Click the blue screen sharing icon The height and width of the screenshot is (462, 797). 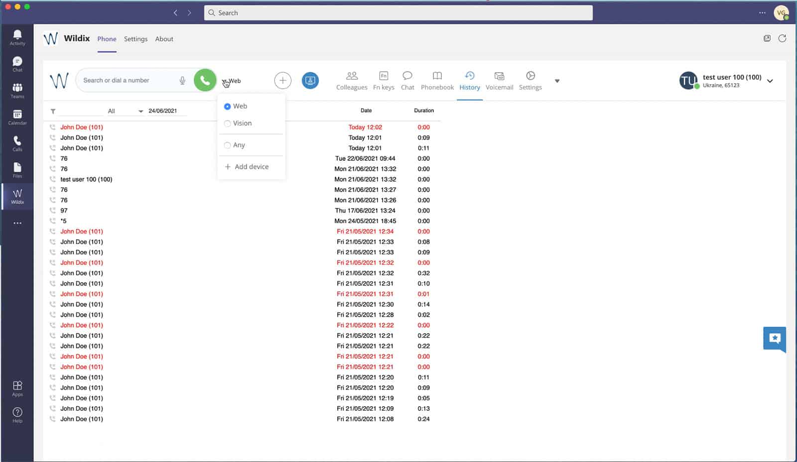coord(310,80)
